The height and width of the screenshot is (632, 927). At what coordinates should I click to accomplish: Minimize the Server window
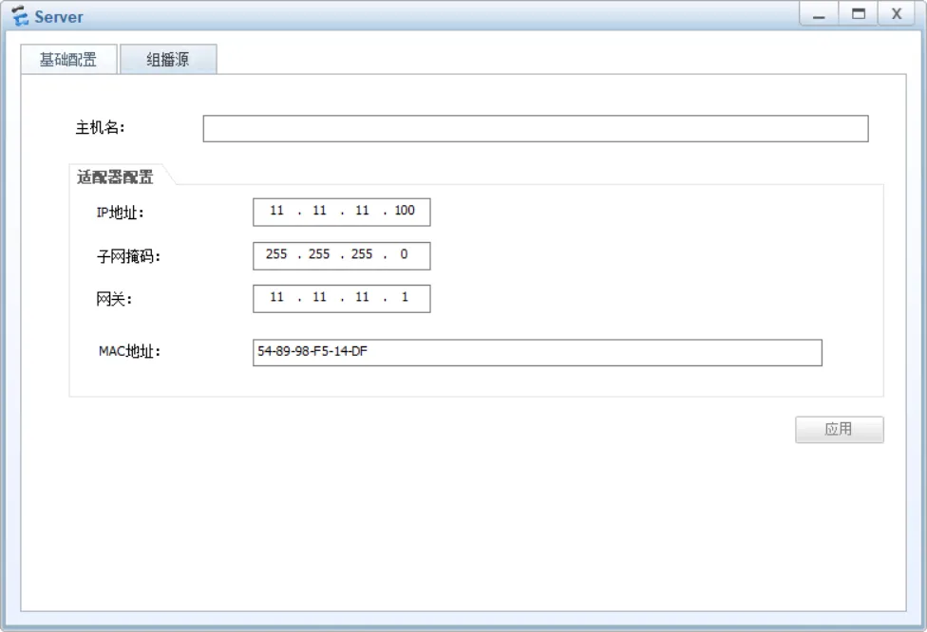pos(819,14)
